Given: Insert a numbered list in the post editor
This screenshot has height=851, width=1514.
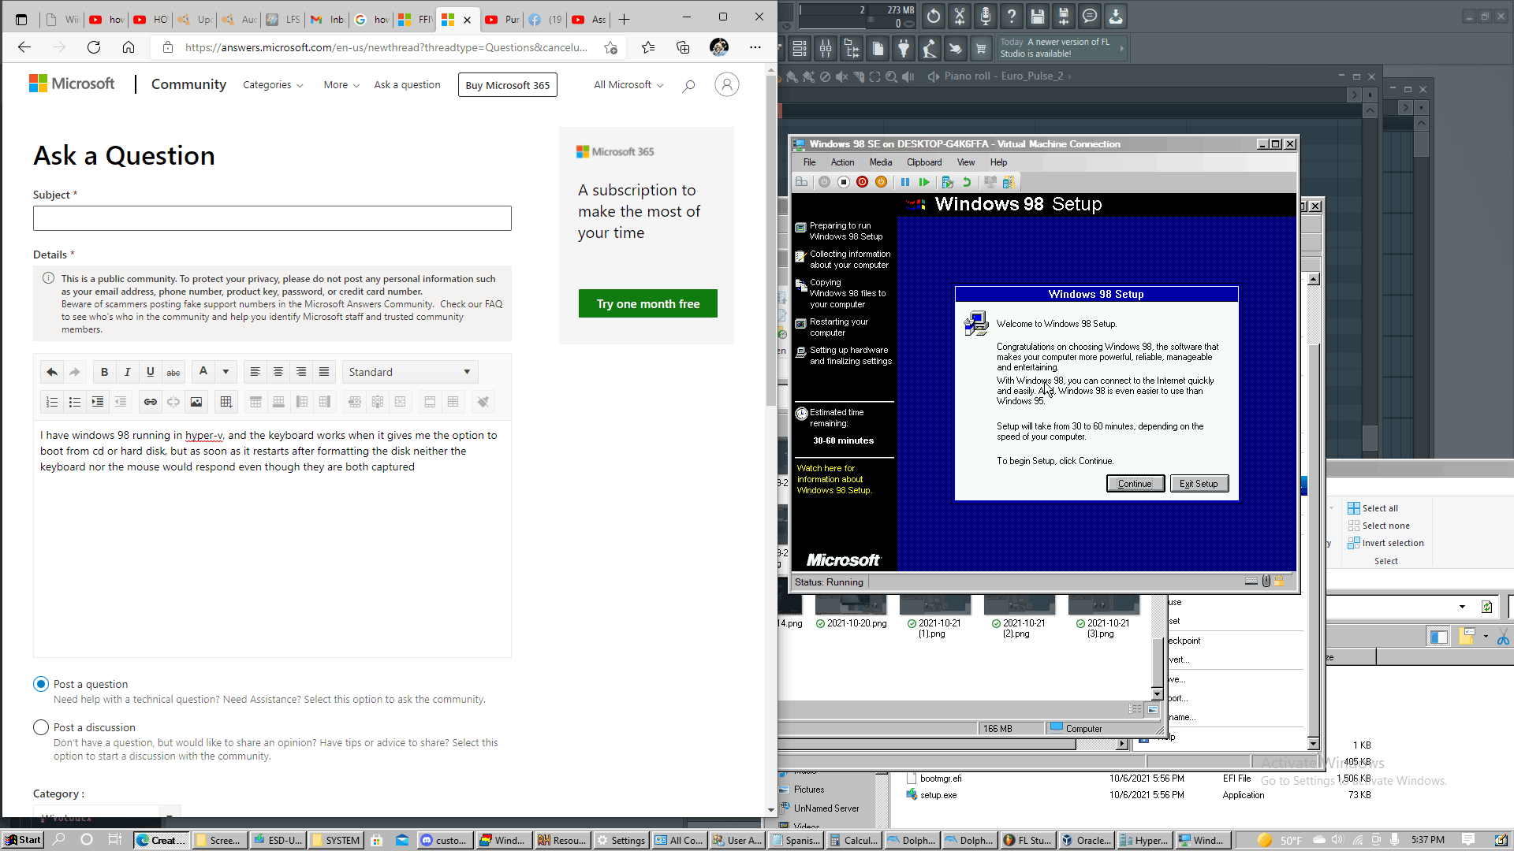Looking at the screenshot, I should pos(52,402).
